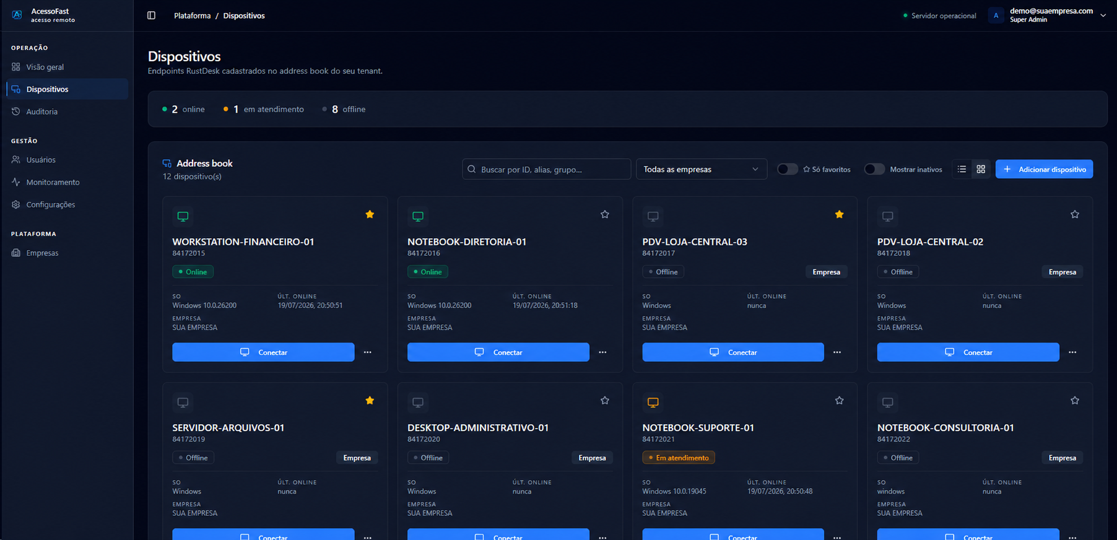The image size is (1117, 540).
Task: Unfavorite WORKSTATION-FINANCEIRO-01 via its star
Action: pos(370,214)
